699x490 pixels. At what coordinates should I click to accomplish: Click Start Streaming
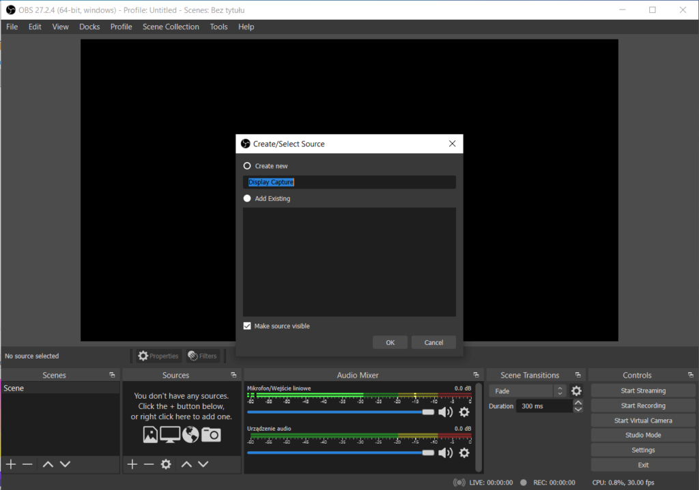point(643,391)
